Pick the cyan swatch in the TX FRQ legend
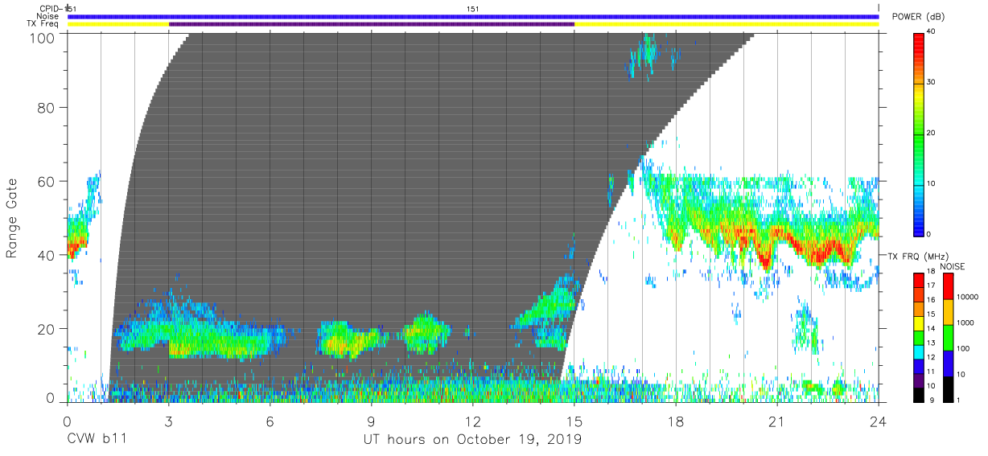Screen dimensions: 988x456 (x=919, y=354)
